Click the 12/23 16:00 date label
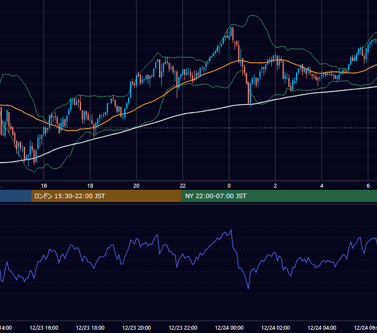The height and width of the screenshot is (333, 377). 44,327
